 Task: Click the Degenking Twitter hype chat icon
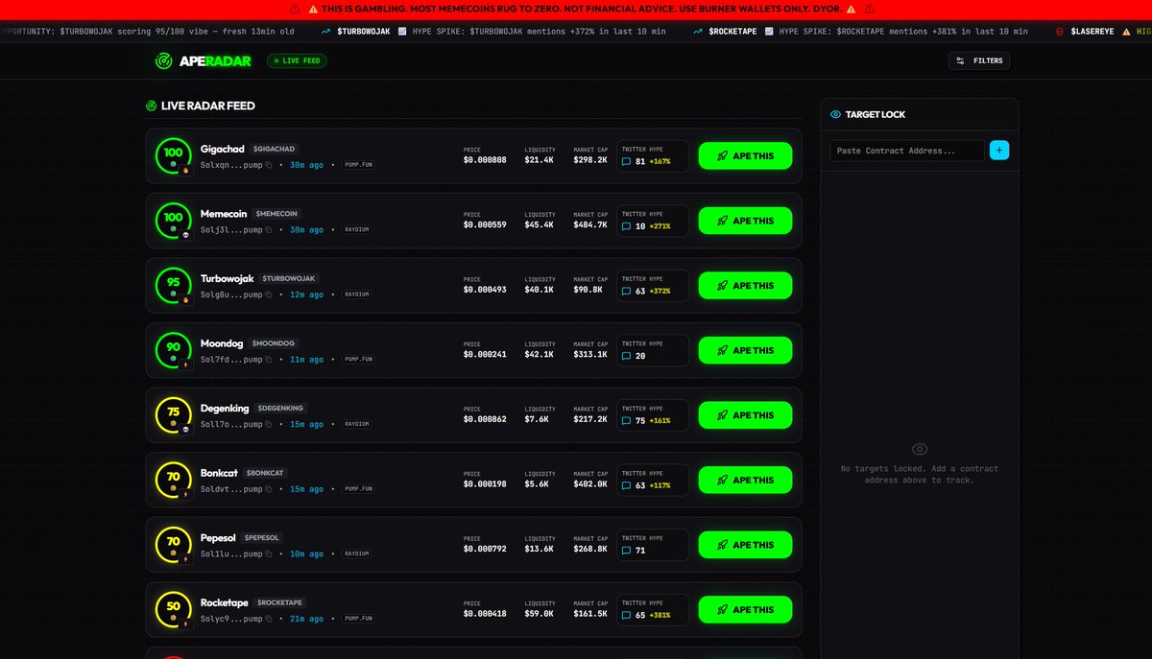(627, 421)
